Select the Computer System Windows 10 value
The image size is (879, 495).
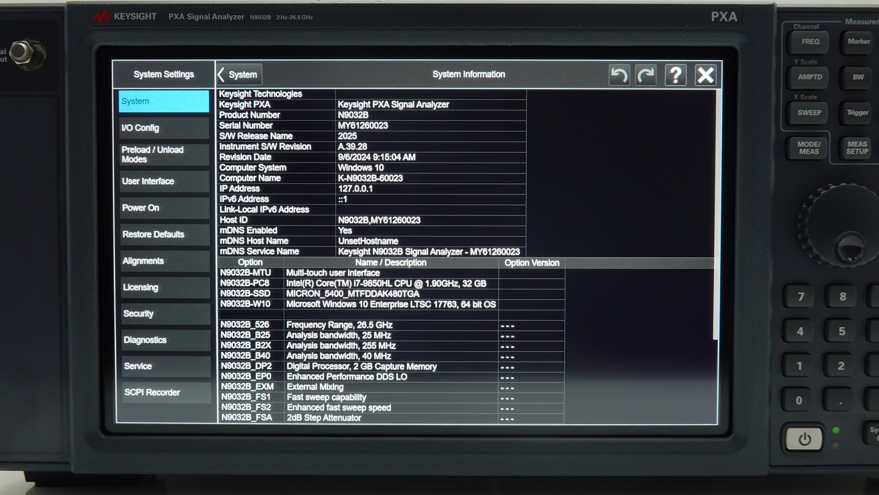pyautogui.click(x=361, y=168)
